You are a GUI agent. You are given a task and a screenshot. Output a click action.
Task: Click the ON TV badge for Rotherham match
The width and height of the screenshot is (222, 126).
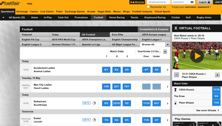[86, 103]
